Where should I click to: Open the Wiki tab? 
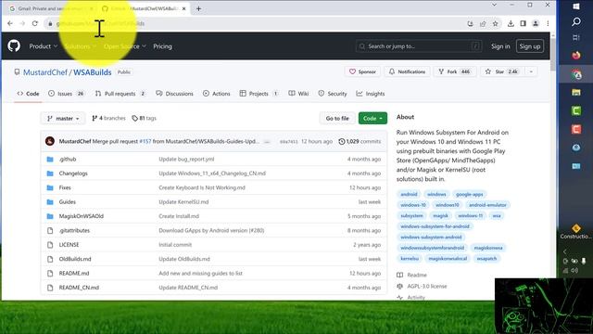pyautogui.click(x=298, y=94)
